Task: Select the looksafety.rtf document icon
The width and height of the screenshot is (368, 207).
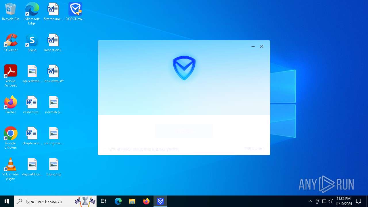Action: 53,74
